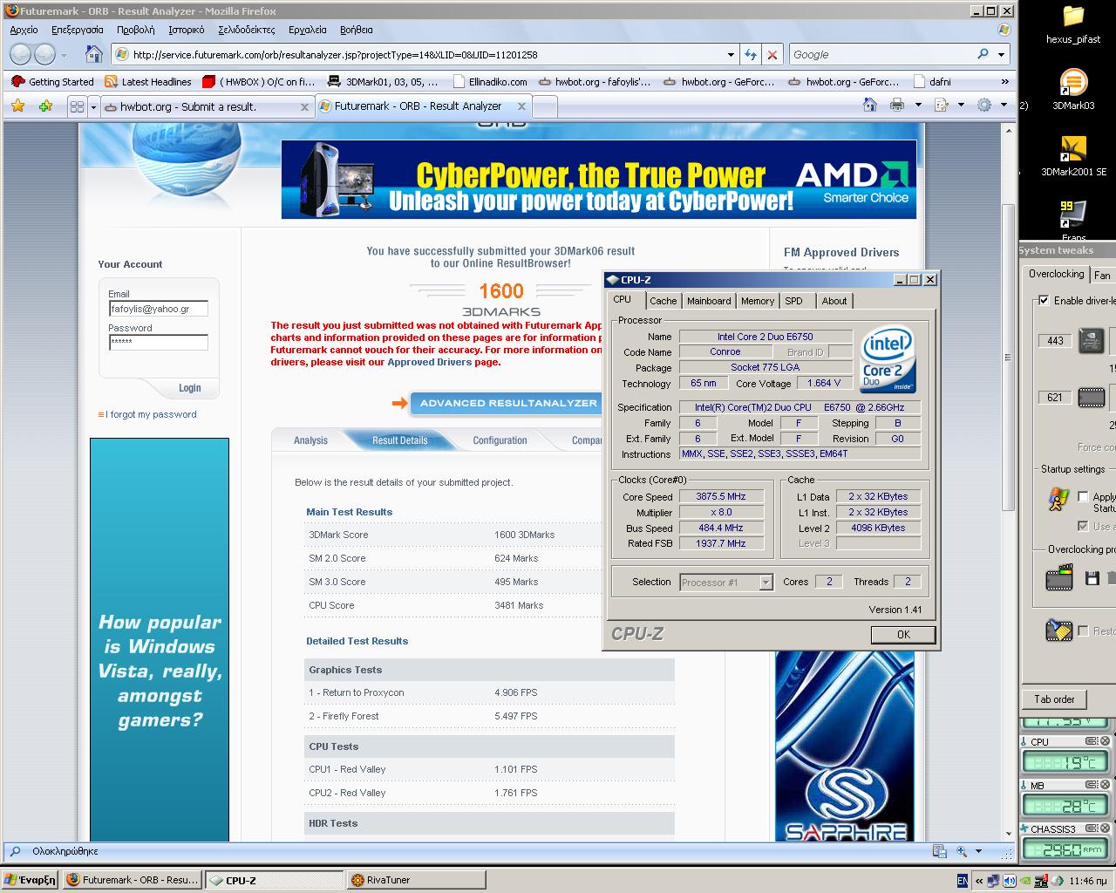Switch to the SPD tab in CPU-Z
1116x893 pixels.
tap(793, 301)
